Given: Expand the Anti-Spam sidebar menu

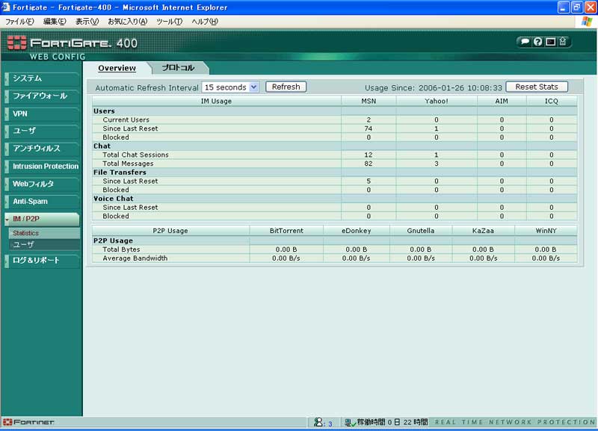Looking at the screenshot, I should point(42,201).
